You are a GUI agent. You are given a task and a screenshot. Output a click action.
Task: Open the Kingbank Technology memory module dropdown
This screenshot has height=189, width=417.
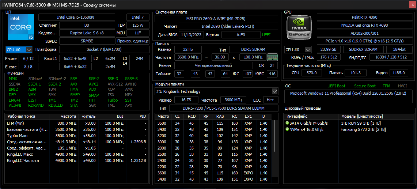click(x=217, y=91)
